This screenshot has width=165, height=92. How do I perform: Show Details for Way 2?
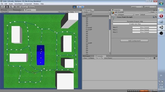point(144,32)
